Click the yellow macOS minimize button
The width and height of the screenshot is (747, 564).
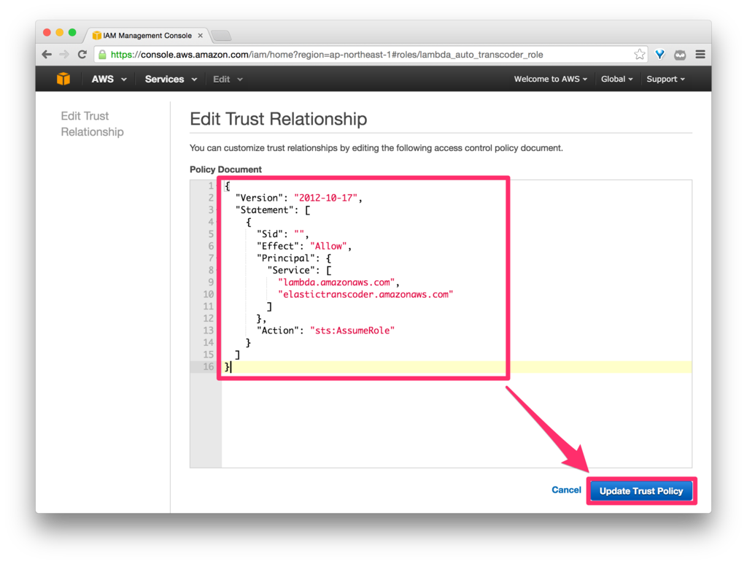[x=60, y=32]
